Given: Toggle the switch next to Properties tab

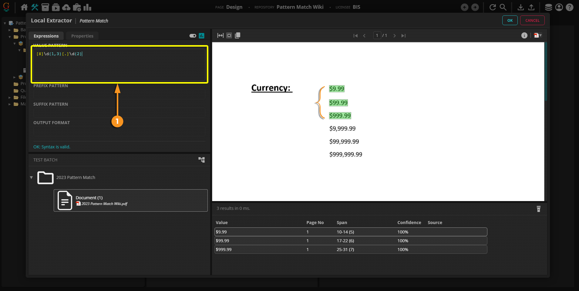Looking at the screenshot, I should [193, 36].
